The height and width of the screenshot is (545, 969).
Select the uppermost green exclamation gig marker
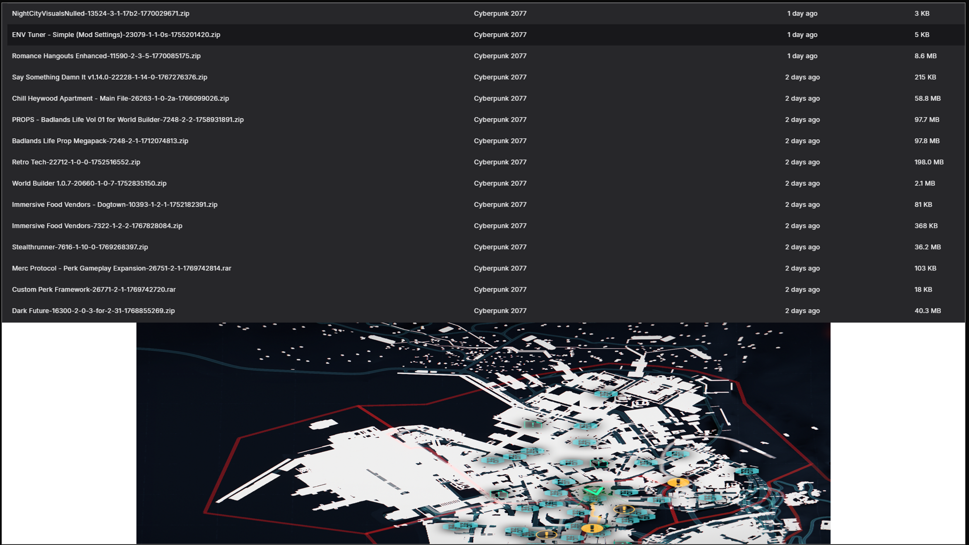[533, 424]
